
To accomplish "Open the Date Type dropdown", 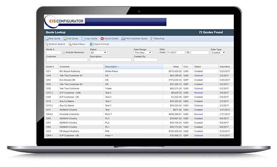I will [x=218, y=53].
